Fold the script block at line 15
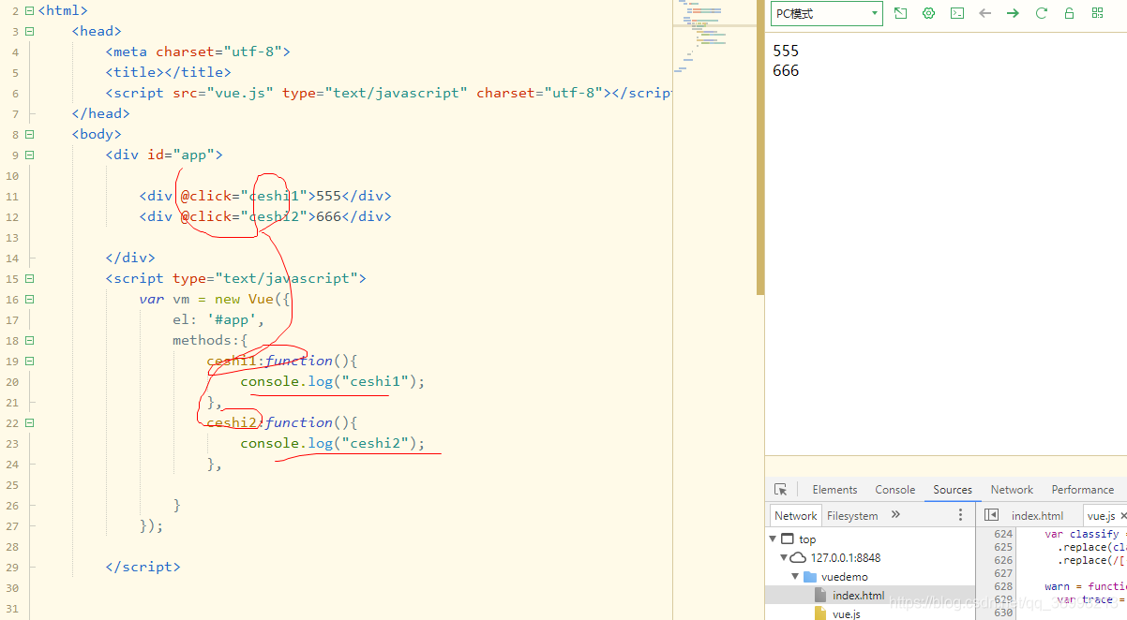 (x=30, y=279)
